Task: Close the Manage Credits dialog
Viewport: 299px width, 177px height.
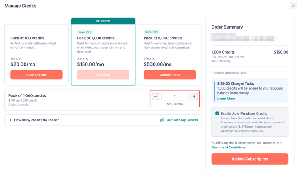Action: pos(293,6)
